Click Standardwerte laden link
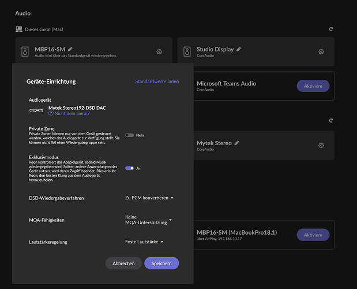This screenshot has height=289, width=357. click(x=157, y=81)
